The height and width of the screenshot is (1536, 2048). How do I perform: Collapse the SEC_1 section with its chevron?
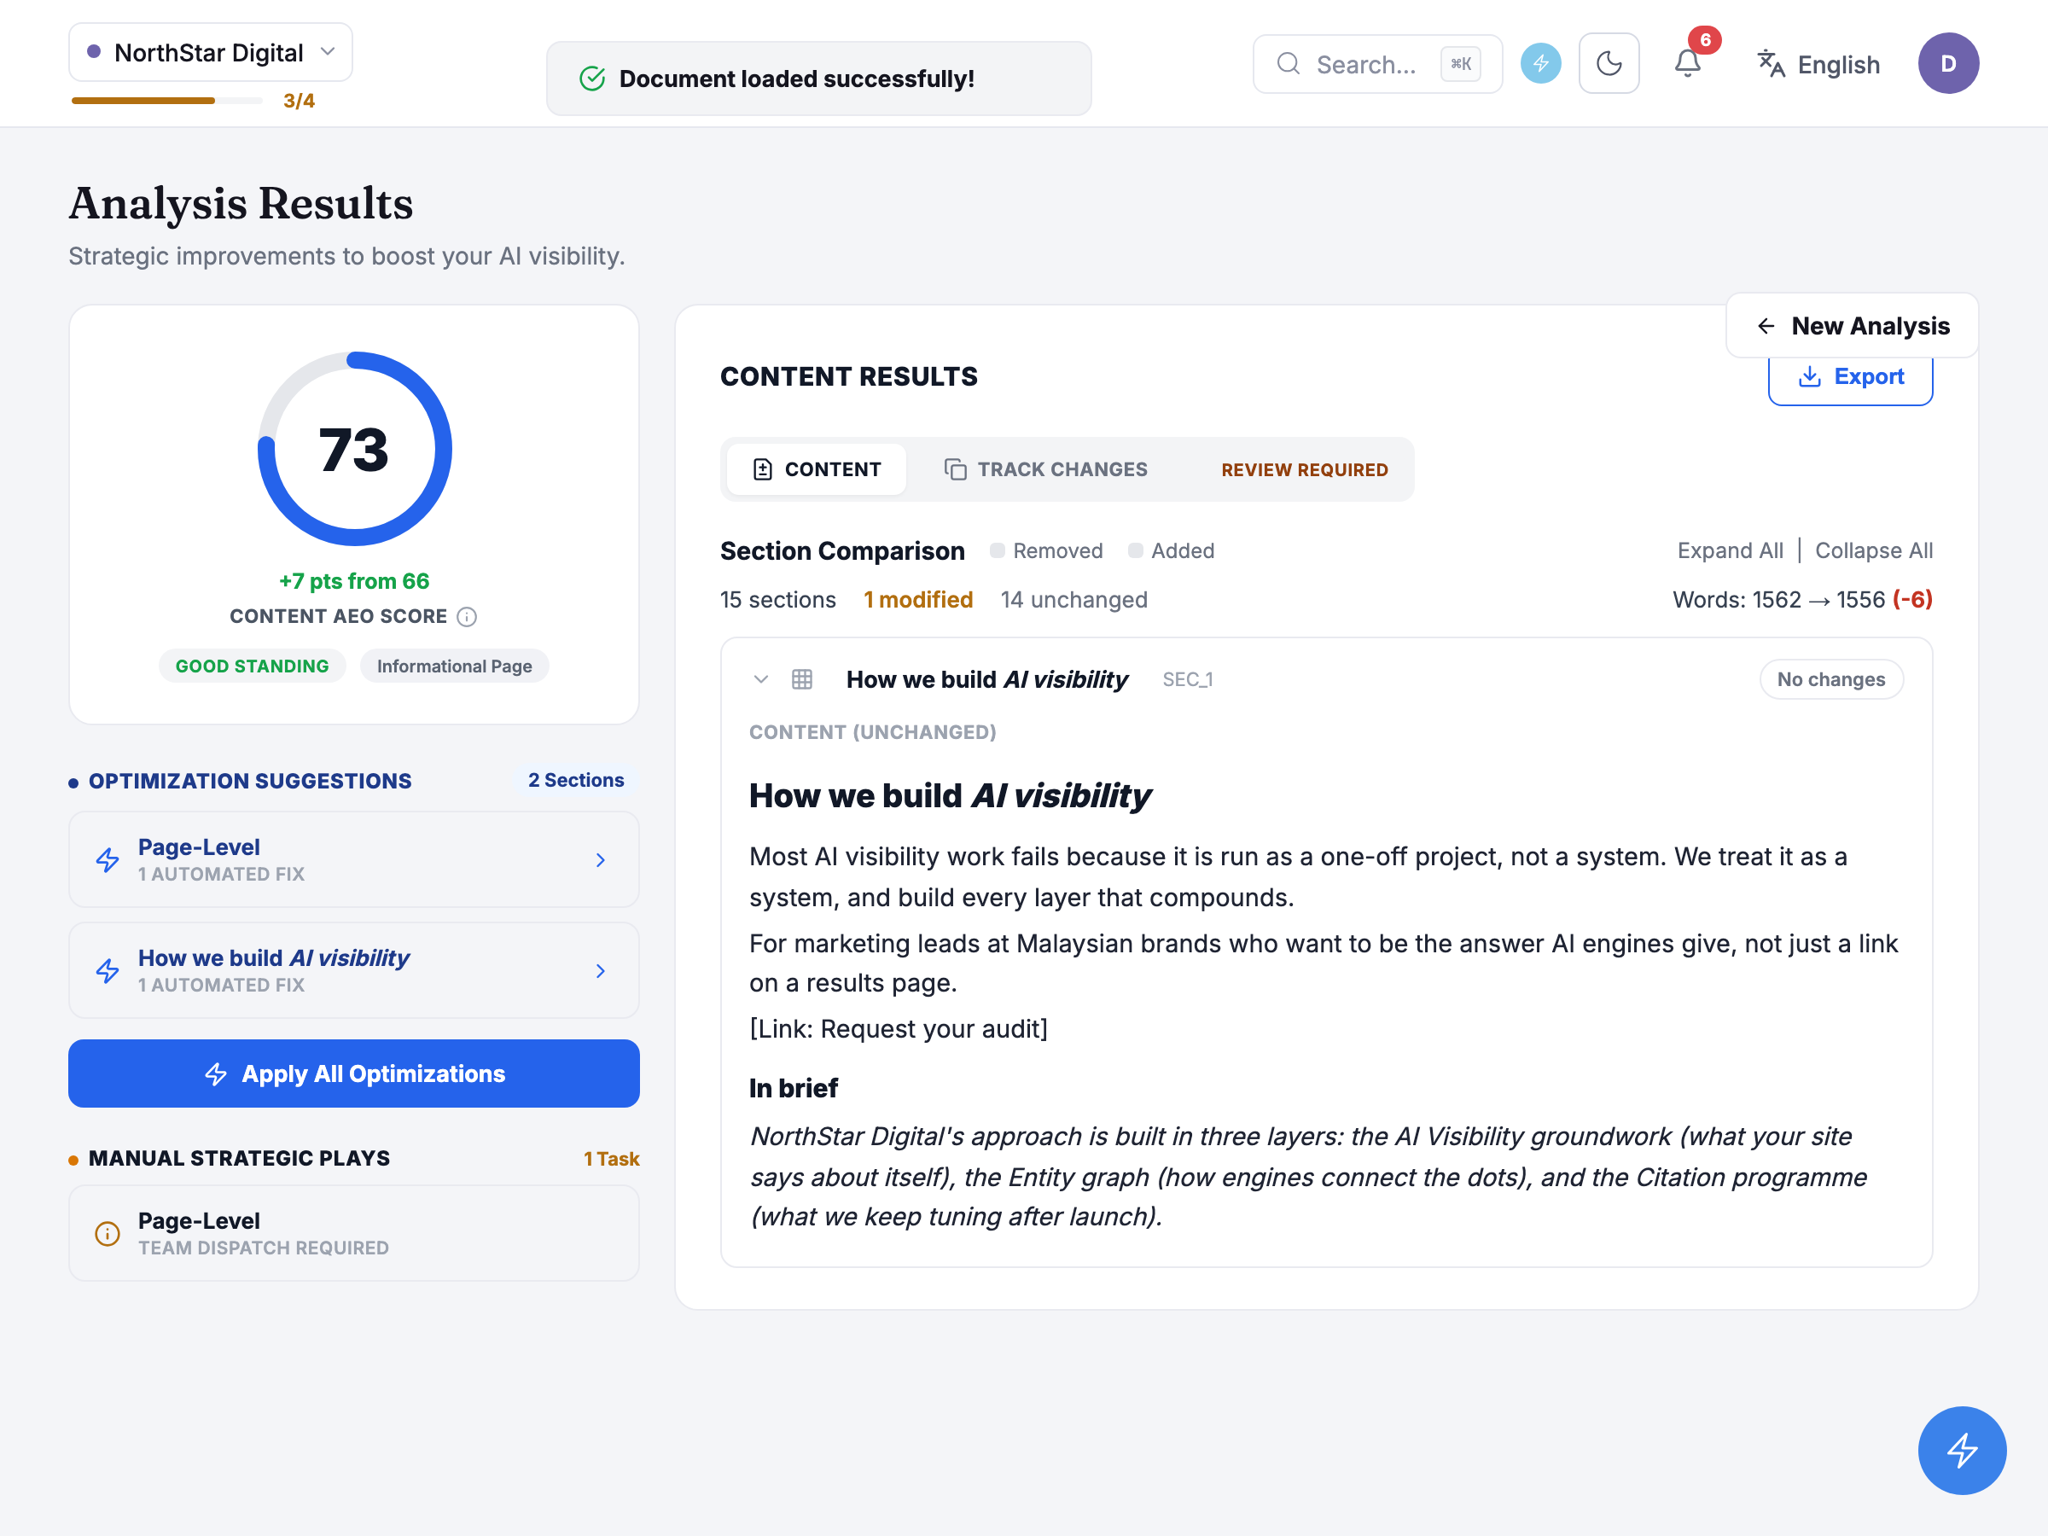761,679
